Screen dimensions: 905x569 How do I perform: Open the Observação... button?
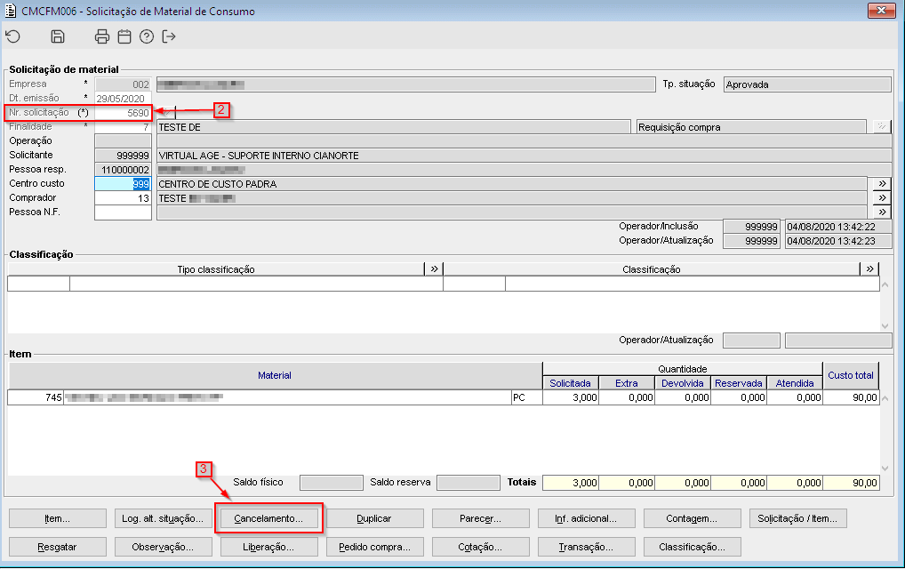pyautogui.click(x=164, y=547)
